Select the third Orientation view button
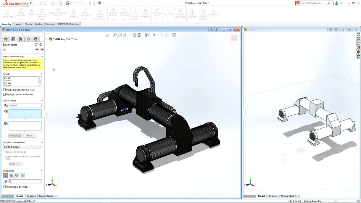361x203 pixels. [17, 175]
